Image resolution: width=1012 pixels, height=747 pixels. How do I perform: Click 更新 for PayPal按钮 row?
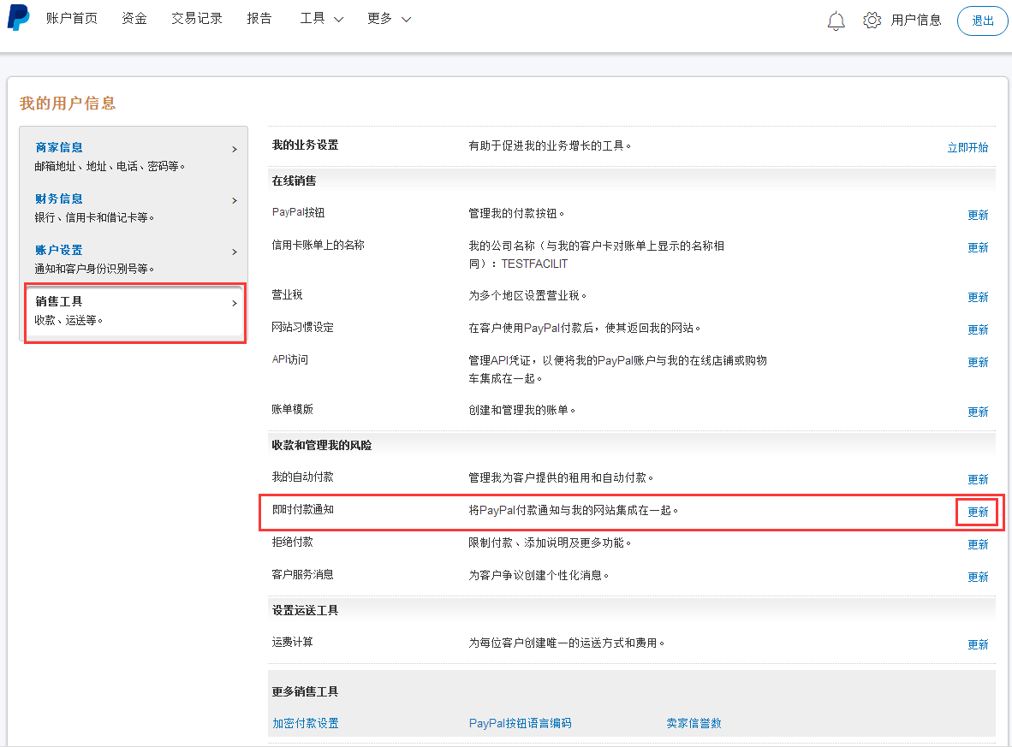pyautogui.click(x=978, y=215)
